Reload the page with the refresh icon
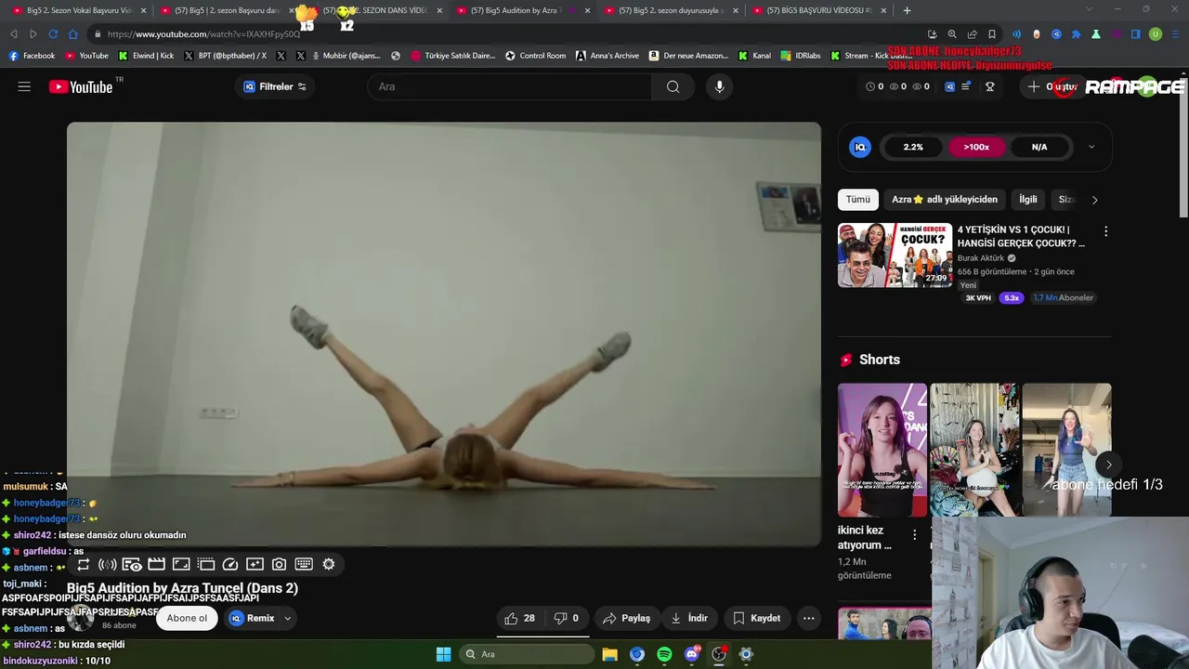This screenshot has height=669, width=1189. click(x=53, y=34)
